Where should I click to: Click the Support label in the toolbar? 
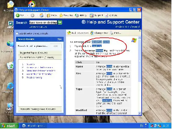[99, 15]
